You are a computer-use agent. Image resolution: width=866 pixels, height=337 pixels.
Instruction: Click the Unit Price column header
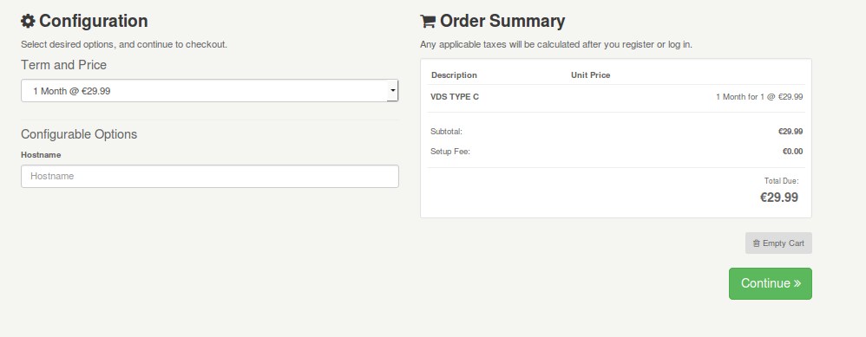pyautogui.click(x=590, y=75)
